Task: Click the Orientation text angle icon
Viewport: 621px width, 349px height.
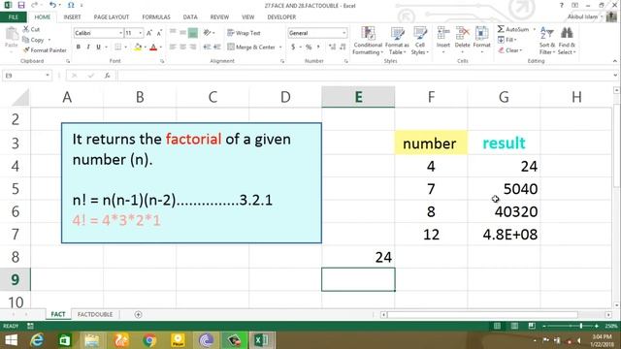Action: [x=207, y=33]
